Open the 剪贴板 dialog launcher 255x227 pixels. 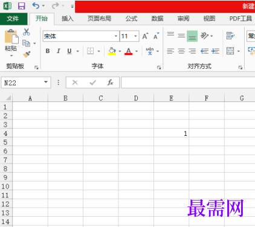[36, 68]
